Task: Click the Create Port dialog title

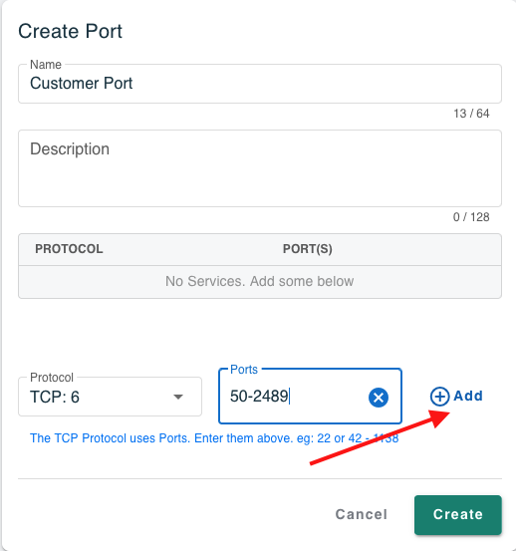Action: pyautogui.click(x=71, y=31)
